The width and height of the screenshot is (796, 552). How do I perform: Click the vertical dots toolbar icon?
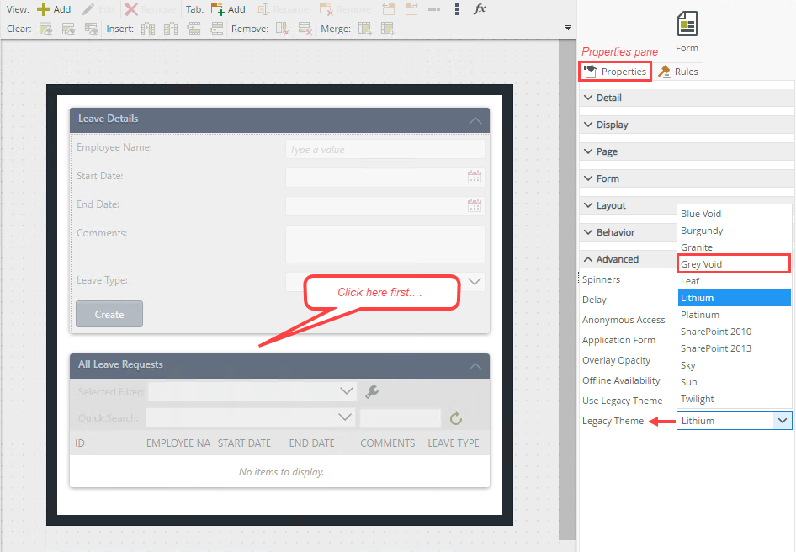point(456,9)
